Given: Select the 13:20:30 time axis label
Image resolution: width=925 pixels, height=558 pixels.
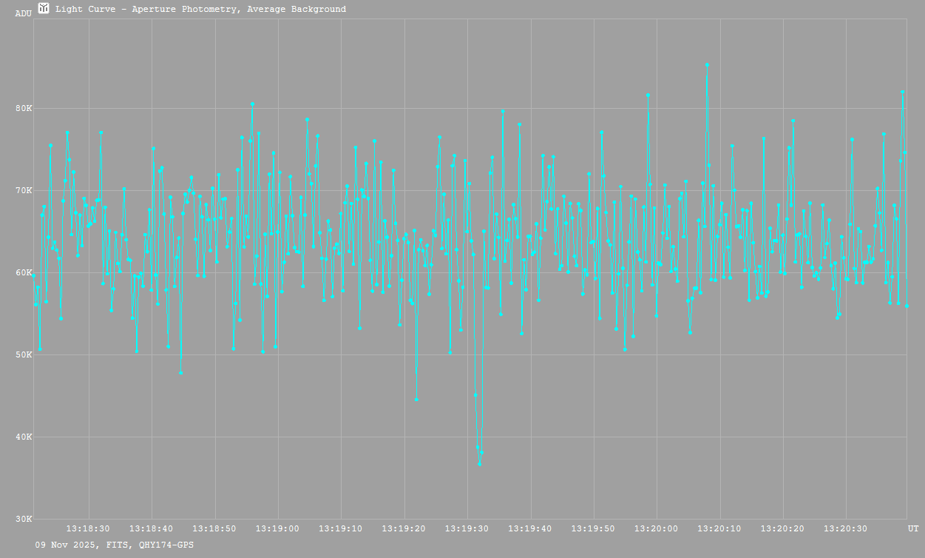Looking at the screenshot, I should coord(846,528).
